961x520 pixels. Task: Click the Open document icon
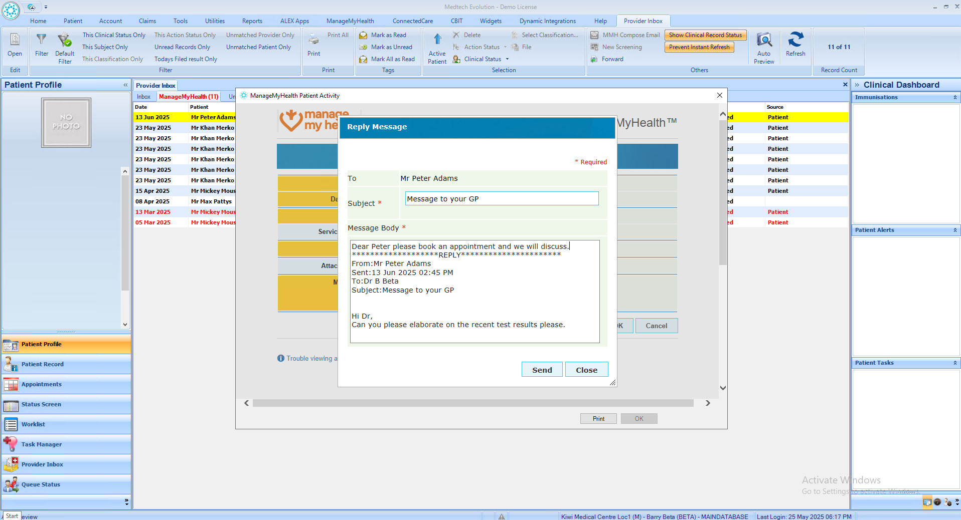pyautogui.click(x=15, y=40)
